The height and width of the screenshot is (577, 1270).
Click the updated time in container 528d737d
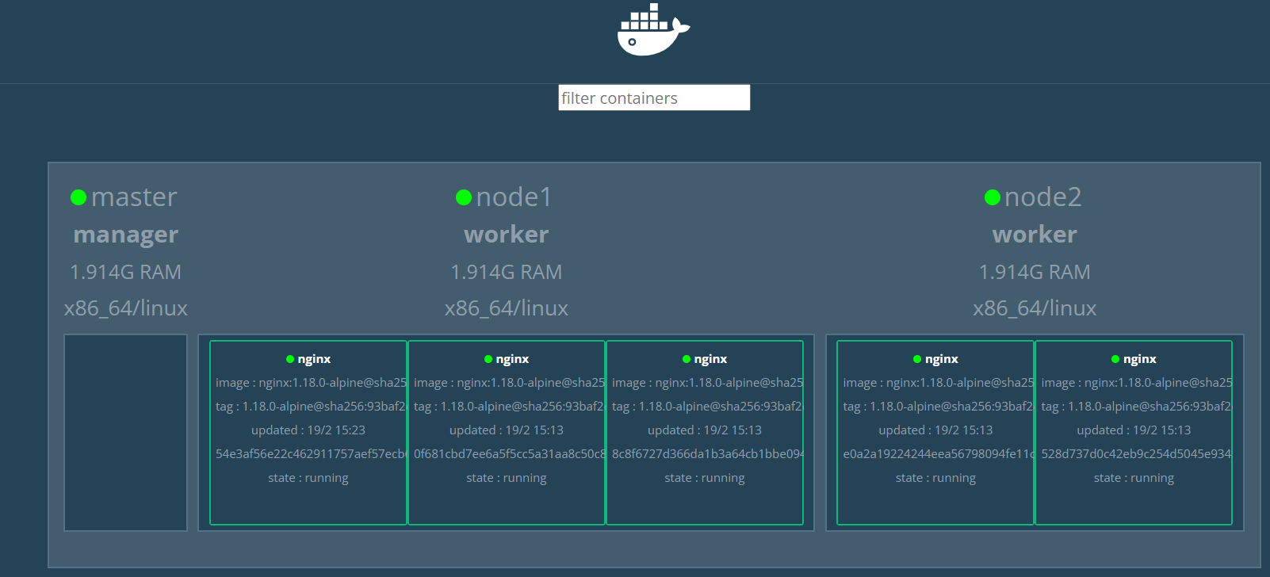pos(1134,430)
